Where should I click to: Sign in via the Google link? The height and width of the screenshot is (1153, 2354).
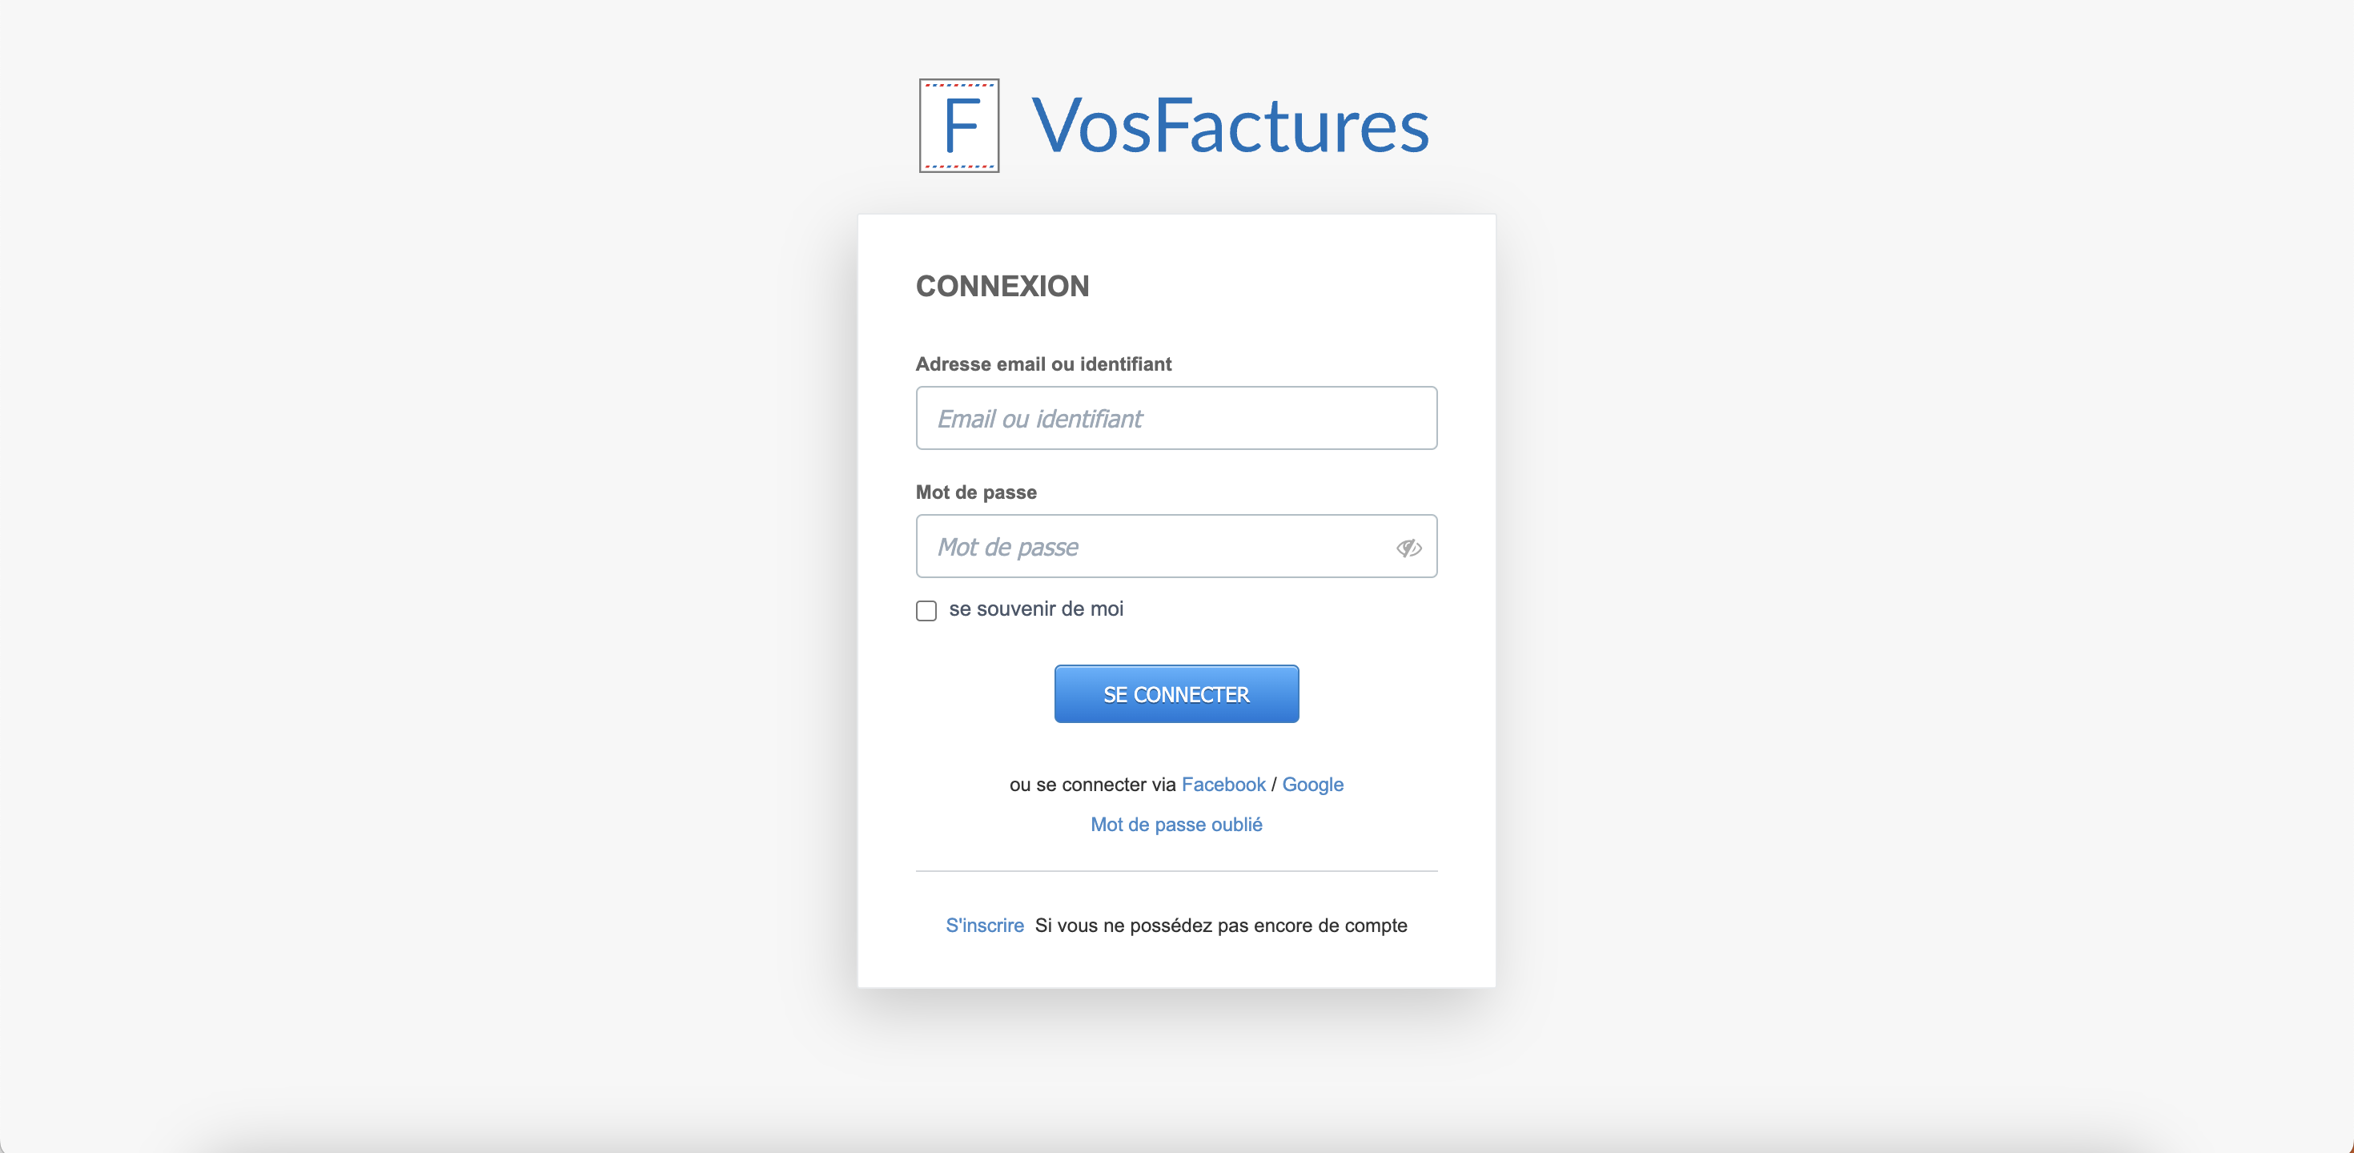[x=1312, y=784]
